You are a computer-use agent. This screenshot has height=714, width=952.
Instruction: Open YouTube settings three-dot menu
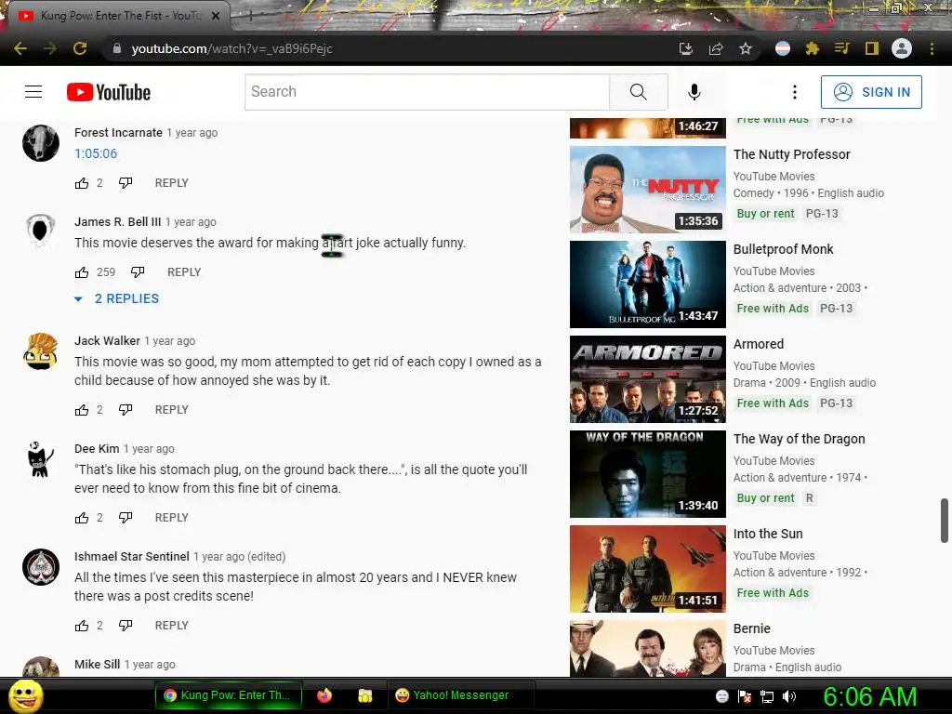click(x=794, y=92)
